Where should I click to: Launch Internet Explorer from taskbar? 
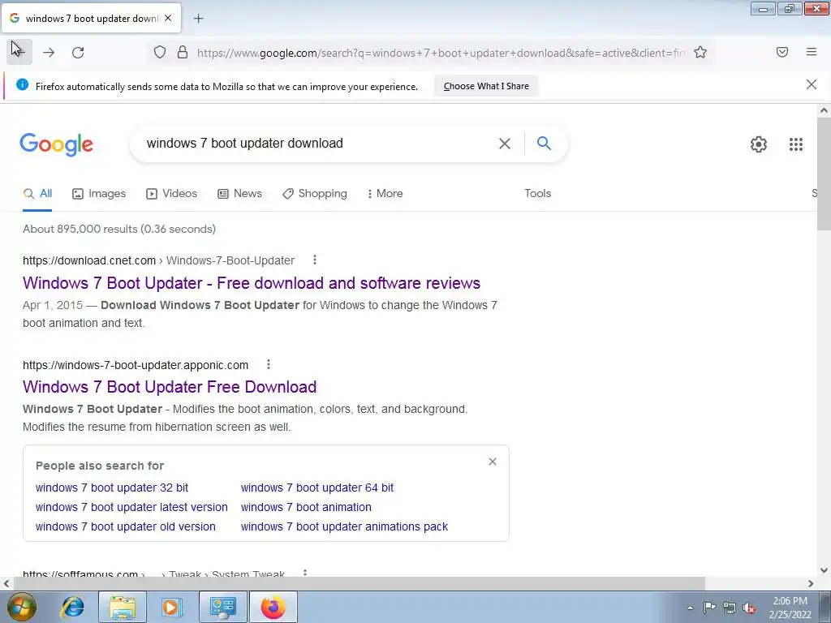(x=72, y=607)
